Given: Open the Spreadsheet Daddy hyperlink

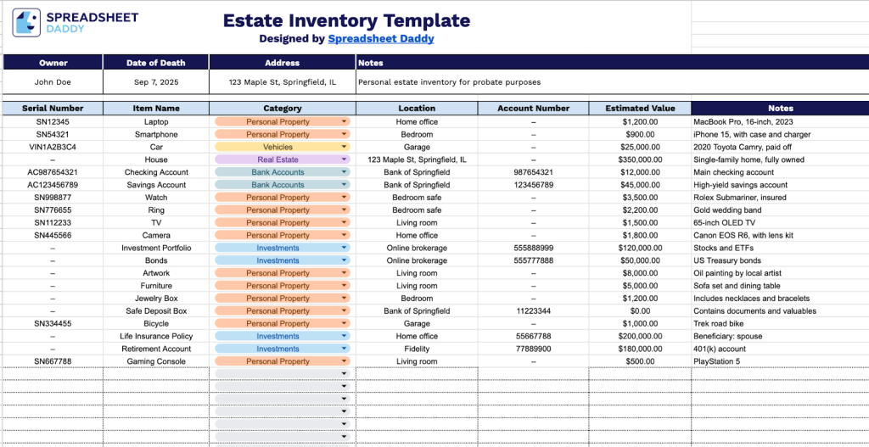Looking at the screenshot, I should click(381, 38).
